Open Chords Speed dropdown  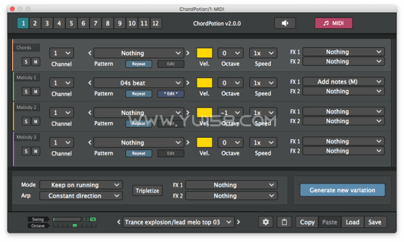263,53
